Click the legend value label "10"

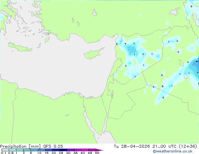[x=39, y=153]
